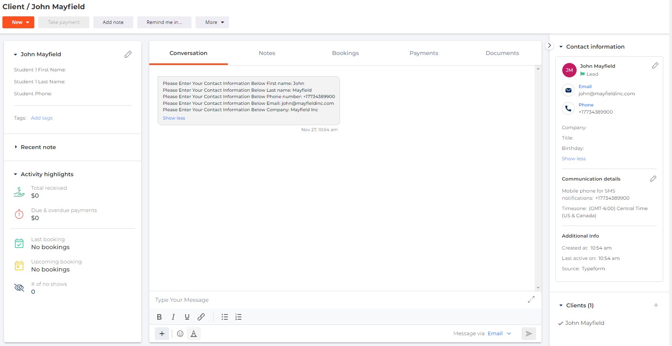Change Message via Email channel dropdown
The height and width of the screenshot is (346, 672).
click(499, 334)
